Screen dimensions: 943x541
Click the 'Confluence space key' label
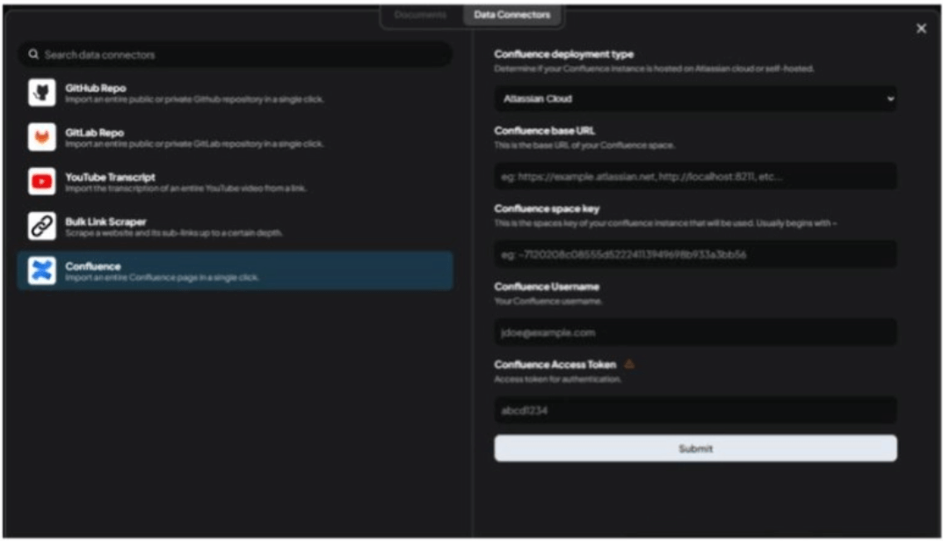pos(547,208)
